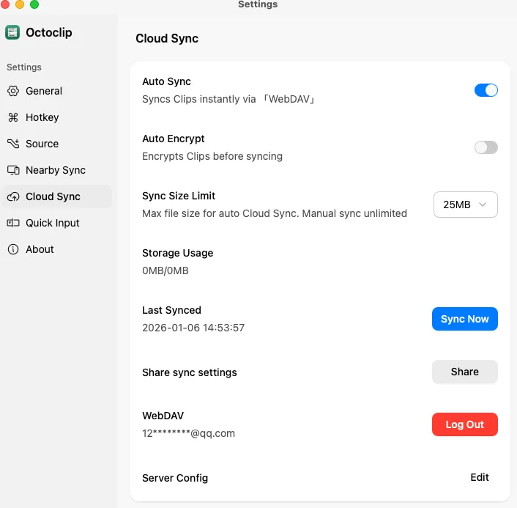This screenshot has width=517, height=508.
Task: Open the 25MB Sync Size Limit dropdown
Action: (465, 205)
